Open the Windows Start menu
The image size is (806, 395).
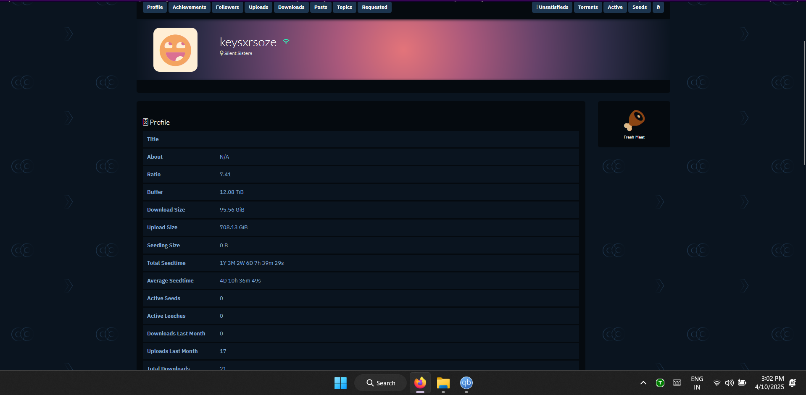(x=340, y=383)
